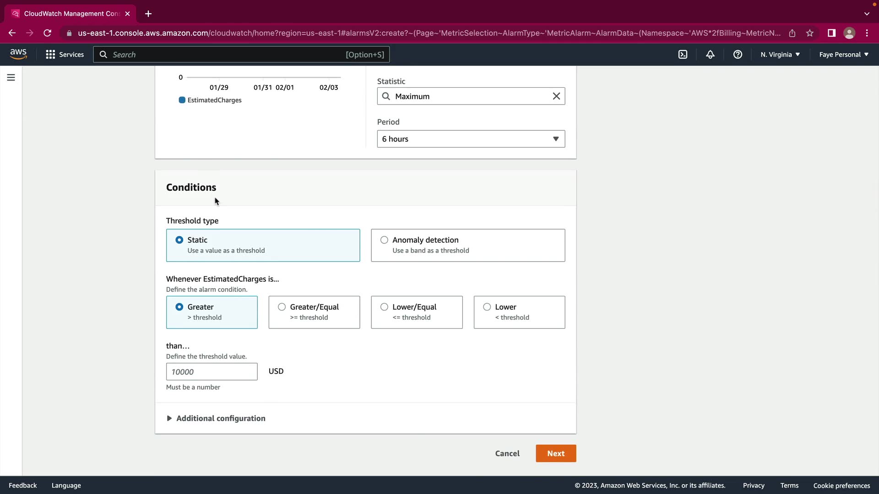Viewport: 879px width, 494px height.
Task: Open the Period 6 hours dropdown
Action: (471, 139)
